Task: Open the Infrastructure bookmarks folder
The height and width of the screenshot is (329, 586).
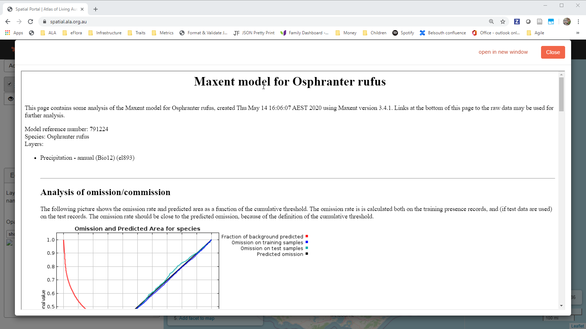Action: coord(105,33)
